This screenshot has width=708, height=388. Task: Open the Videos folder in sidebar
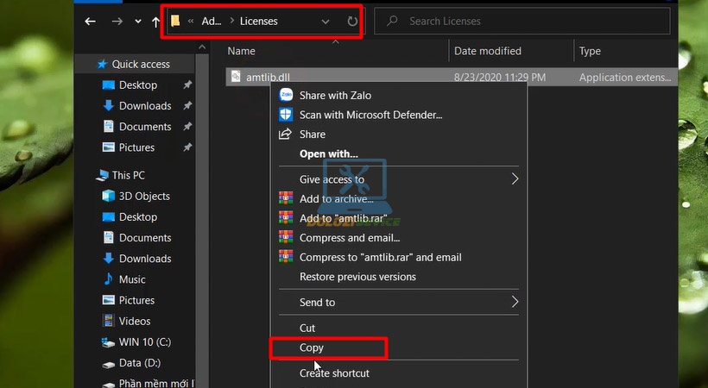click(x=135, y=321)
